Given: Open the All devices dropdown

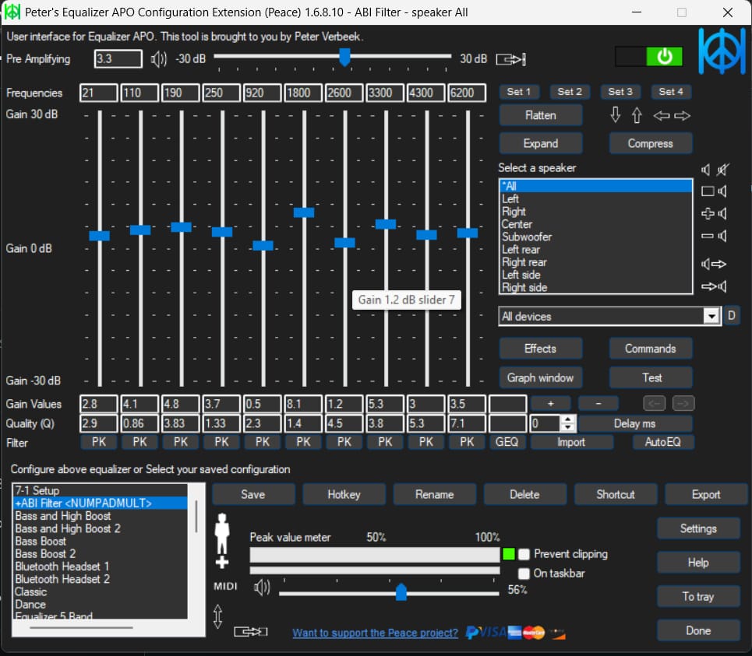Looking at the screenshot, I should pos(711,316).
